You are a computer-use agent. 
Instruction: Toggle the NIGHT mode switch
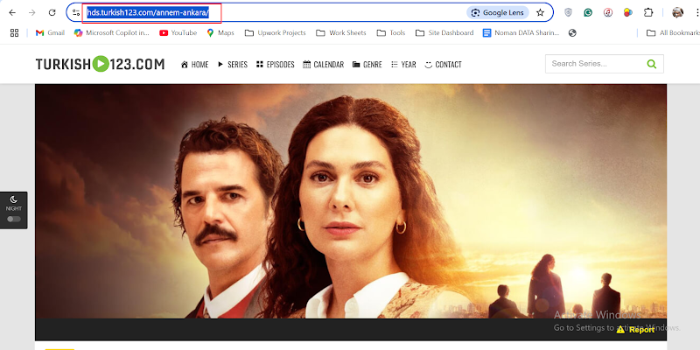(x=14, y=220)
